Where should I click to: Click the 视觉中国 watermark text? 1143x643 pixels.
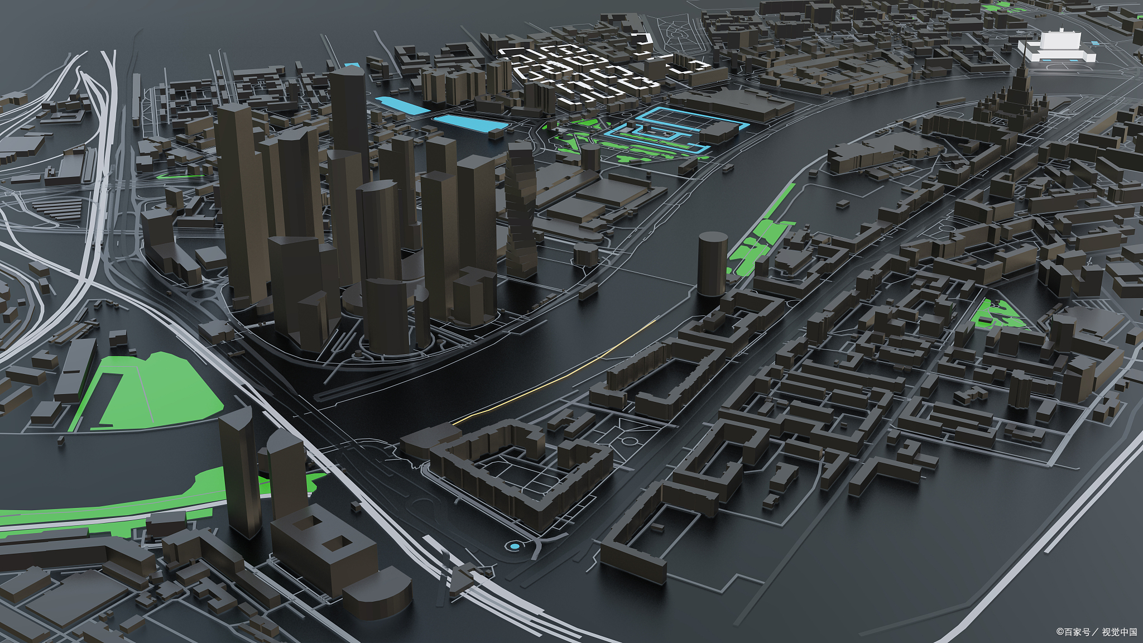(1119, 632)
